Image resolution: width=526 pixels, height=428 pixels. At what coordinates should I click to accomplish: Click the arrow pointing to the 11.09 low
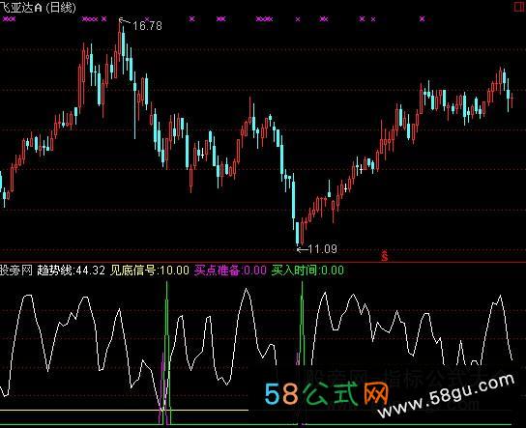pos(303,249)
